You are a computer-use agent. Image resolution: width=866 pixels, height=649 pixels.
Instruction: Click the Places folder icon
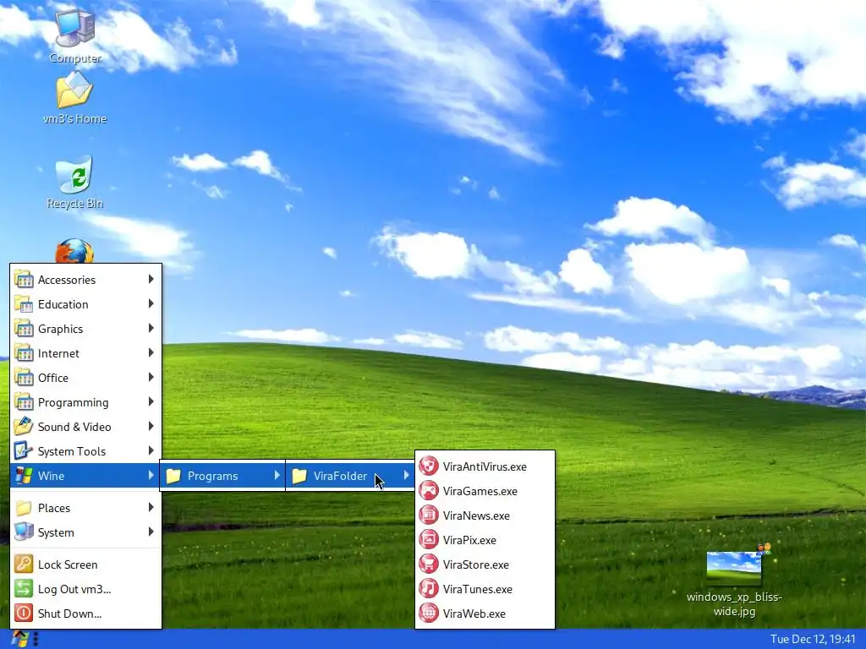point(24,508)
